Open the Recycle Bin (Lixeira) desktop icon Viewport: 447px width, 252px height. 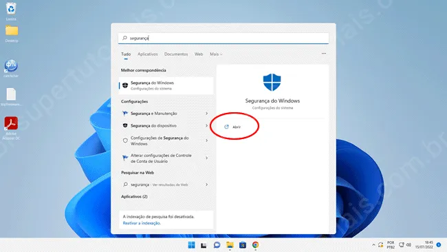coord(11,9)
